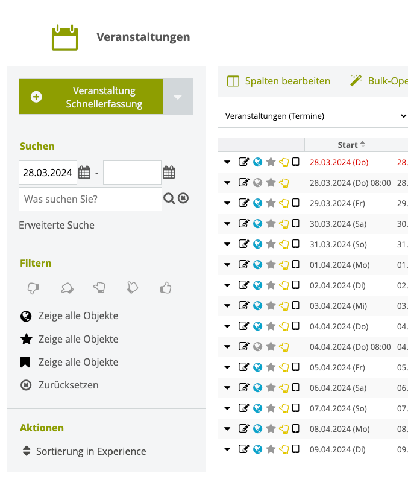Clear search with the circled X icon
This screenshot has width=408, height=485.
183,198
